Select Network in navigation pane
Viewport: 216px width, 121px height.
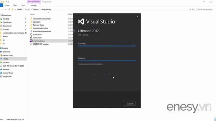6,70
